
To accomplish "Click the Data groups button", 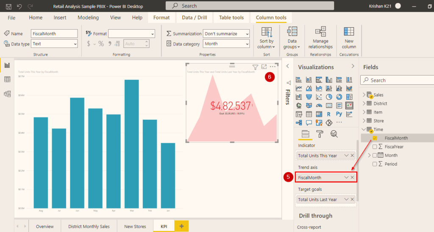I will point(292,38).
